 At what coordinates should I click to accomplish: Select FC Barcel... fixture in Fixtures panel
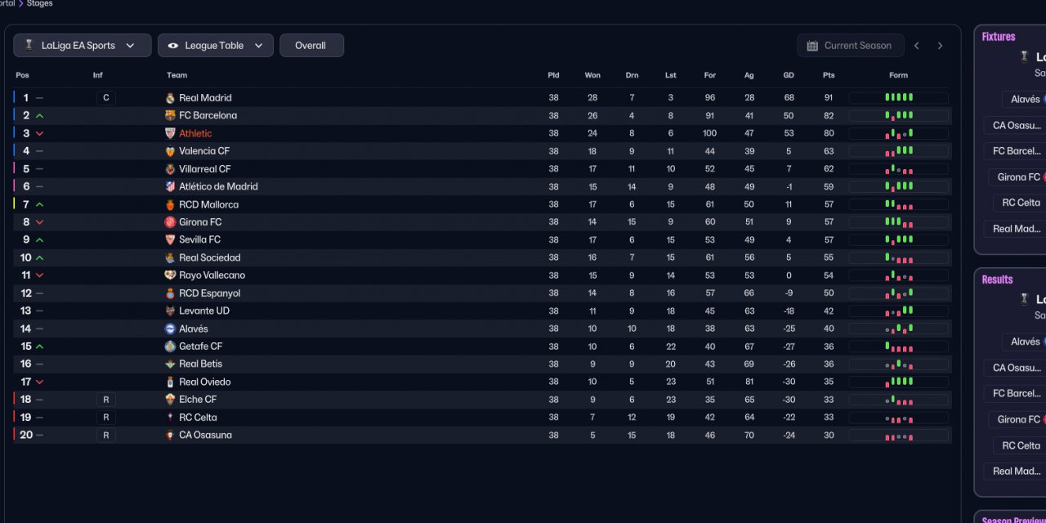click(x=1016, y=151)
